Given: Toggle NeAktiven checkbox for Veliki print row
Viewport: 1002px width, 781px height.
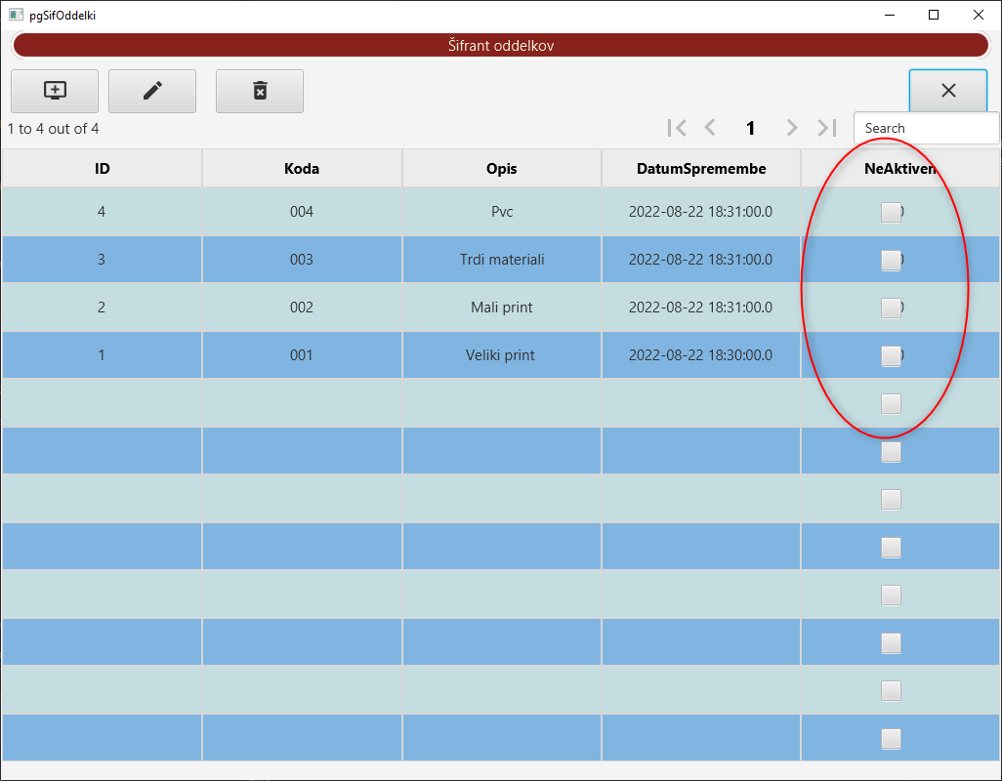Looking at the screenshot, I should coord(891,355).
